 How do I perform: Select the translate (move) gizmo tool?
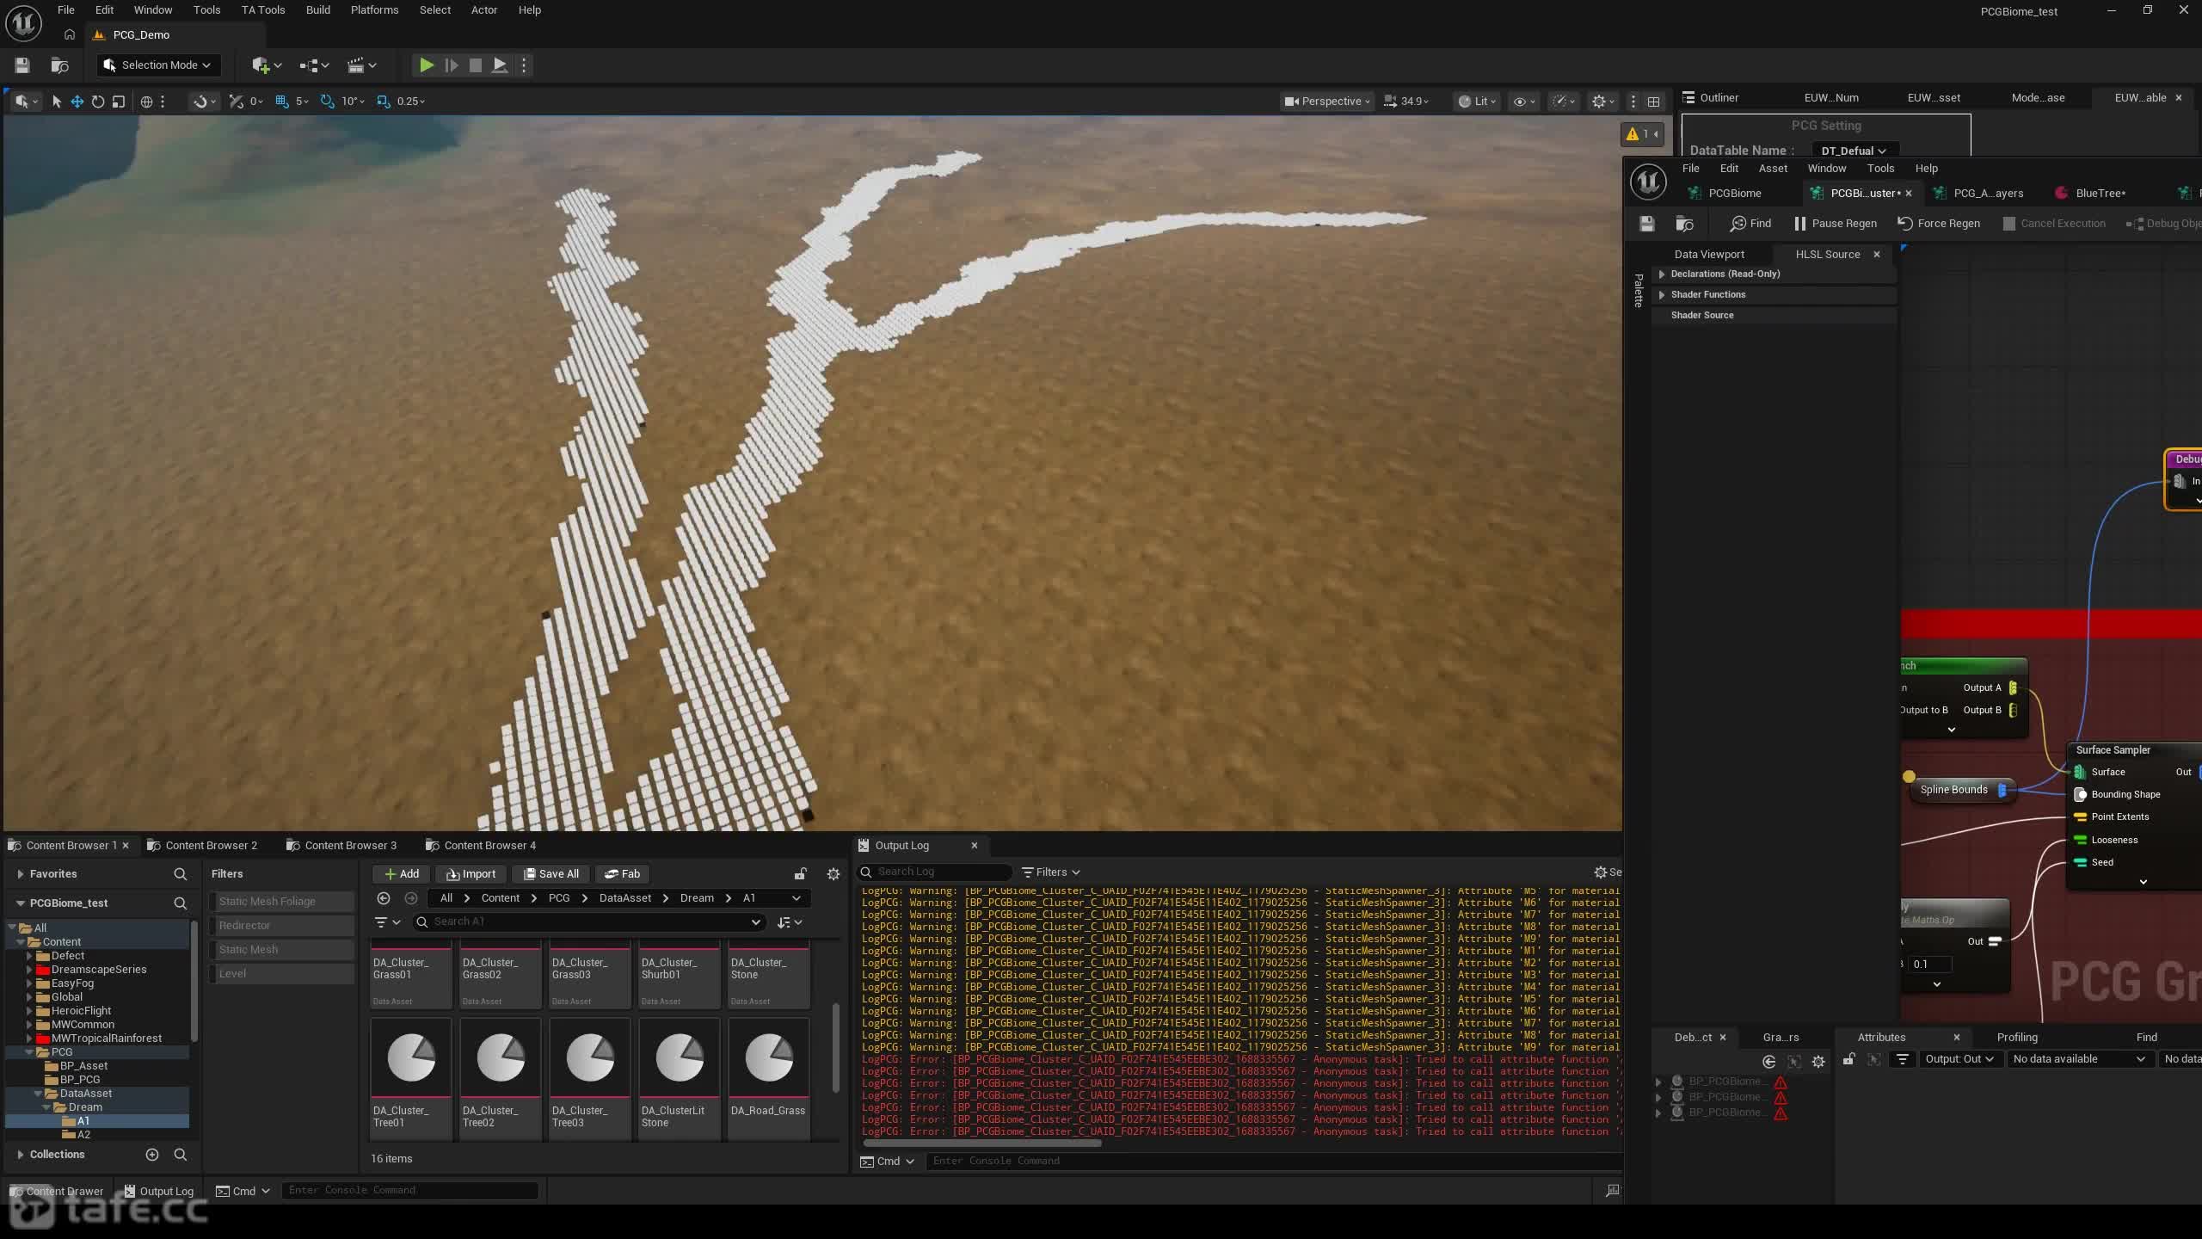tap(77, 102)
